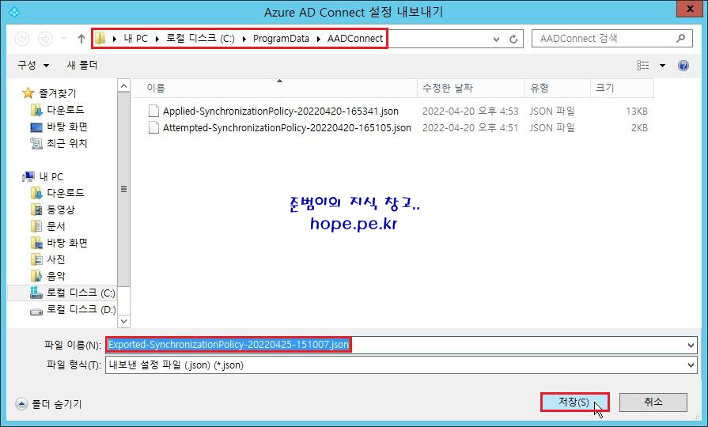Select 로컬 디스크 (C:) breadcrumb segment

pyautogui.click(x=200, y=39)
